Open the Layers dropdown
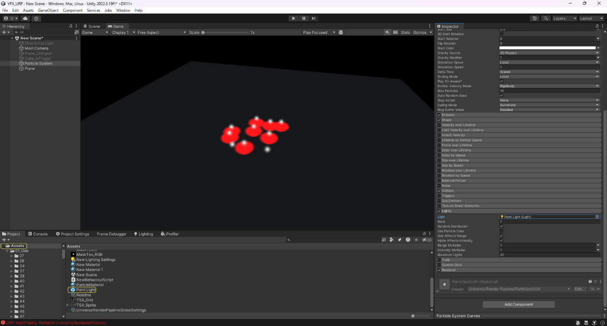This screenshot has height=326, width=607. pos(565,18)
